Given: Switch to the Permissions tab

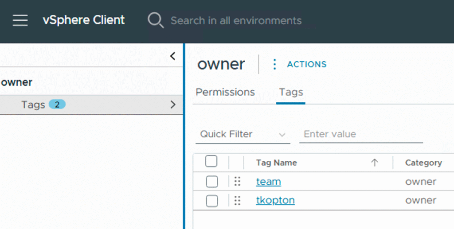Looking at the screenshot, I should [225, 92].
